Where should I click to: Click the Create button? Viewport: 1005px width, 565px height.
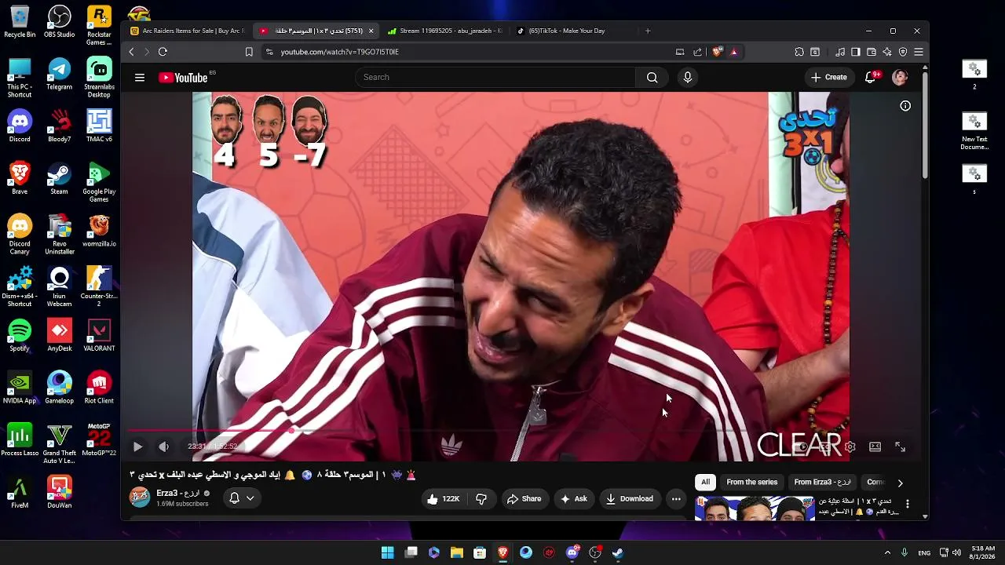pyautogui.click(x=829, y=78)
